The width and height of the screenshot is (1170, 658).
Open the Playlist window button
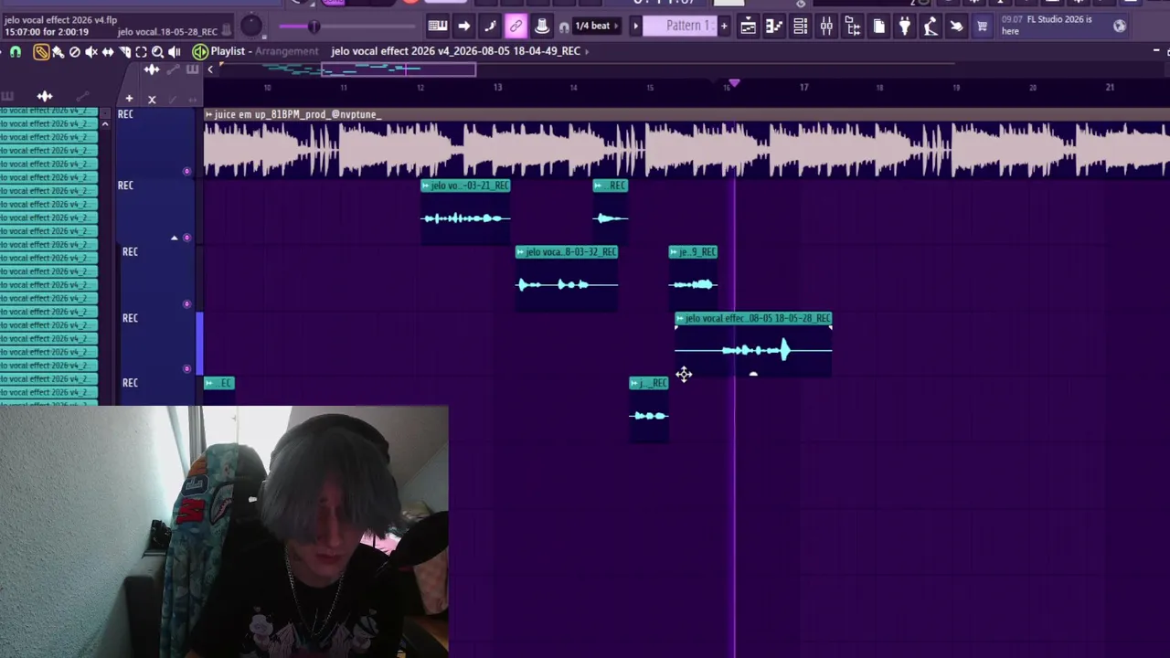pos(748,26)
